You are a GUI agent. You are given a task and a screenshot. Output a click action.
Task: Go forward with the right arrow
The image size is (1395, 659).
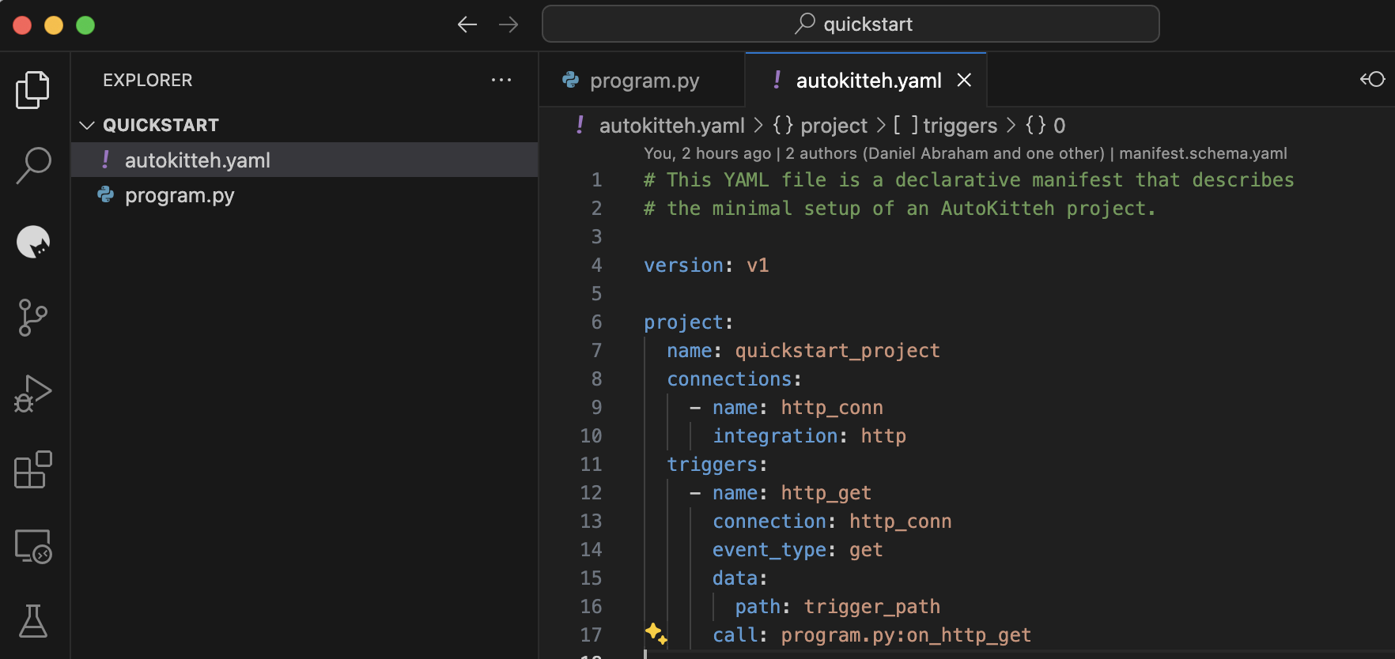pyautogui.click(x=508, y=24)
